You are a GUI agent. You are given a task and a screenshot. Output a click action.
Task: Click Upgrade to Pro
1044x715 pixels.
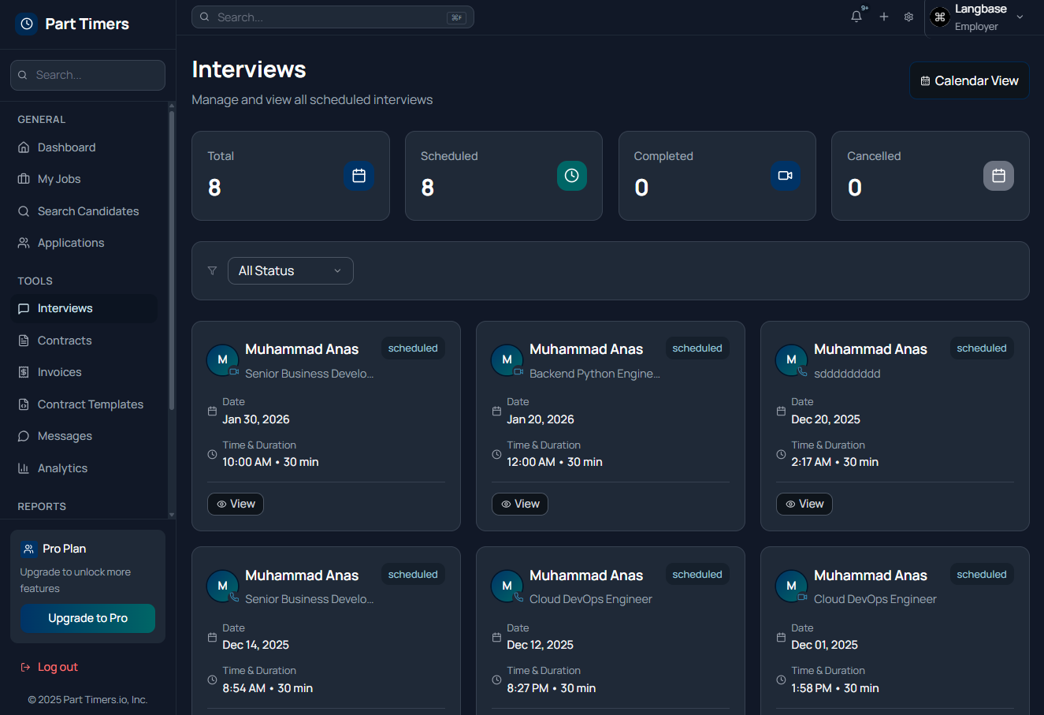coord(87,619)
